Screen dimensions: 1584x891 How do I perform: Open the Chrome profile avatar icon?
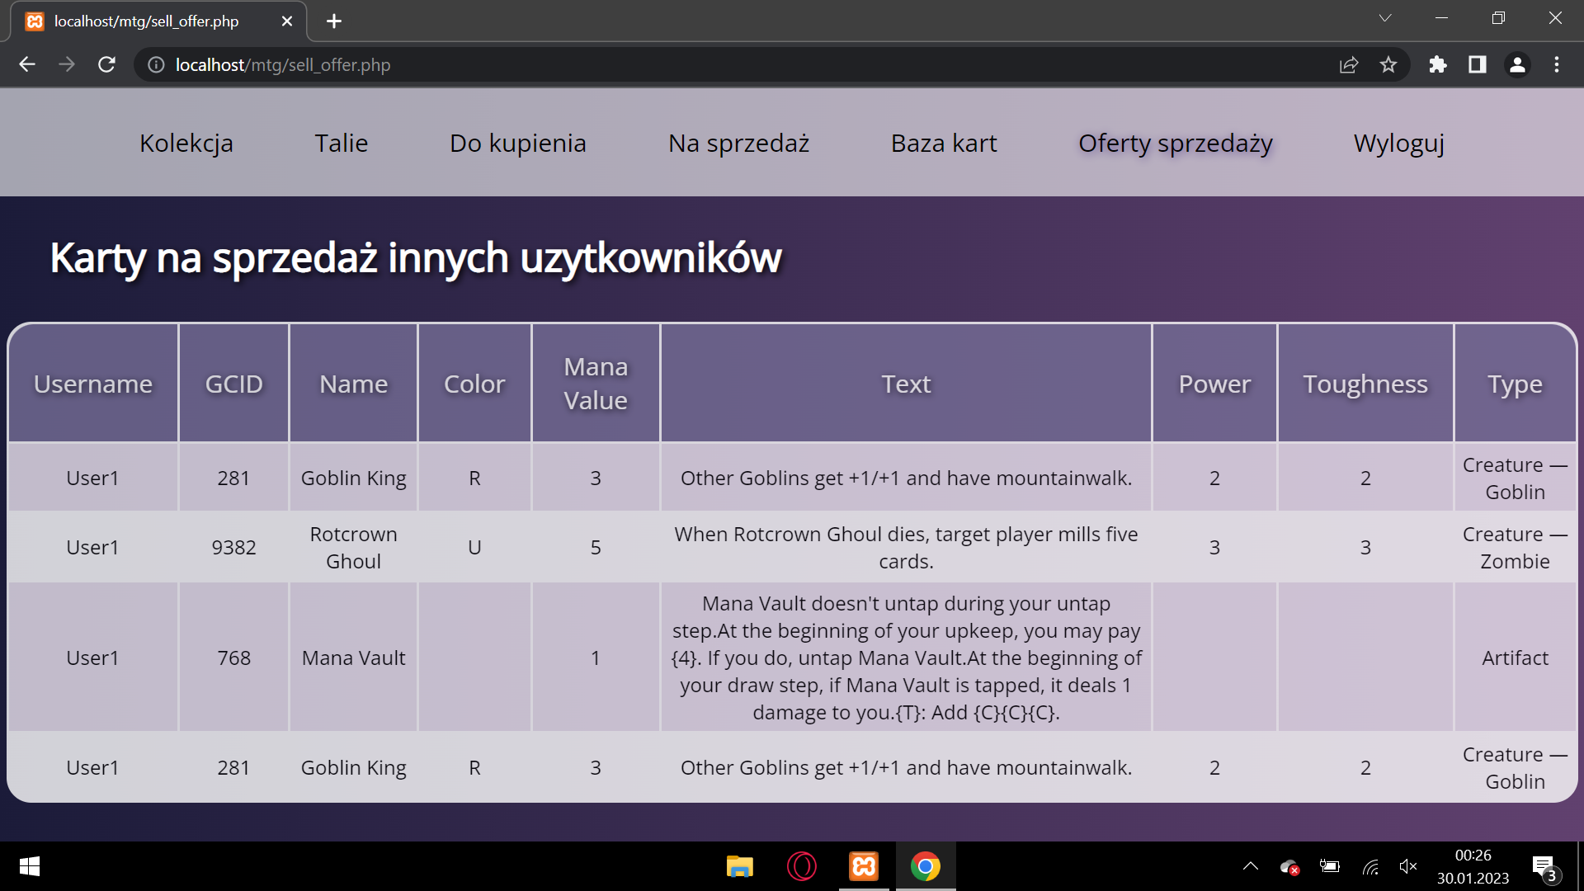pos(1517,64)
